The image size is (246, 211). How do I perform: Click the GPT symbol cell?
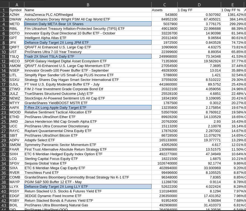point(17,38)
